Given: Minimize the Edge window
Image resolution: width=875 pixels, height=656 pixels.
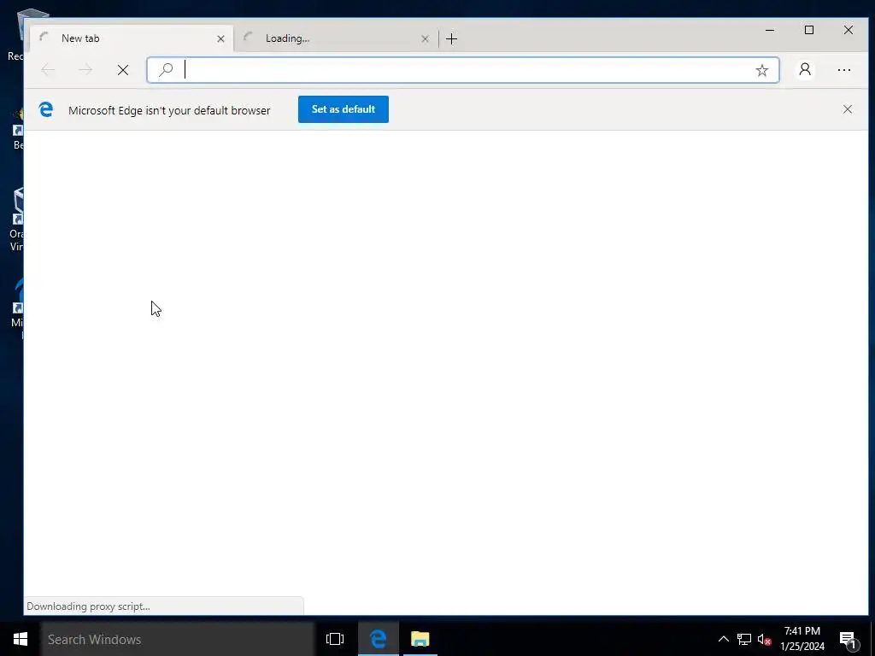Looking at the screenshot, I should (x=770, y=30).
